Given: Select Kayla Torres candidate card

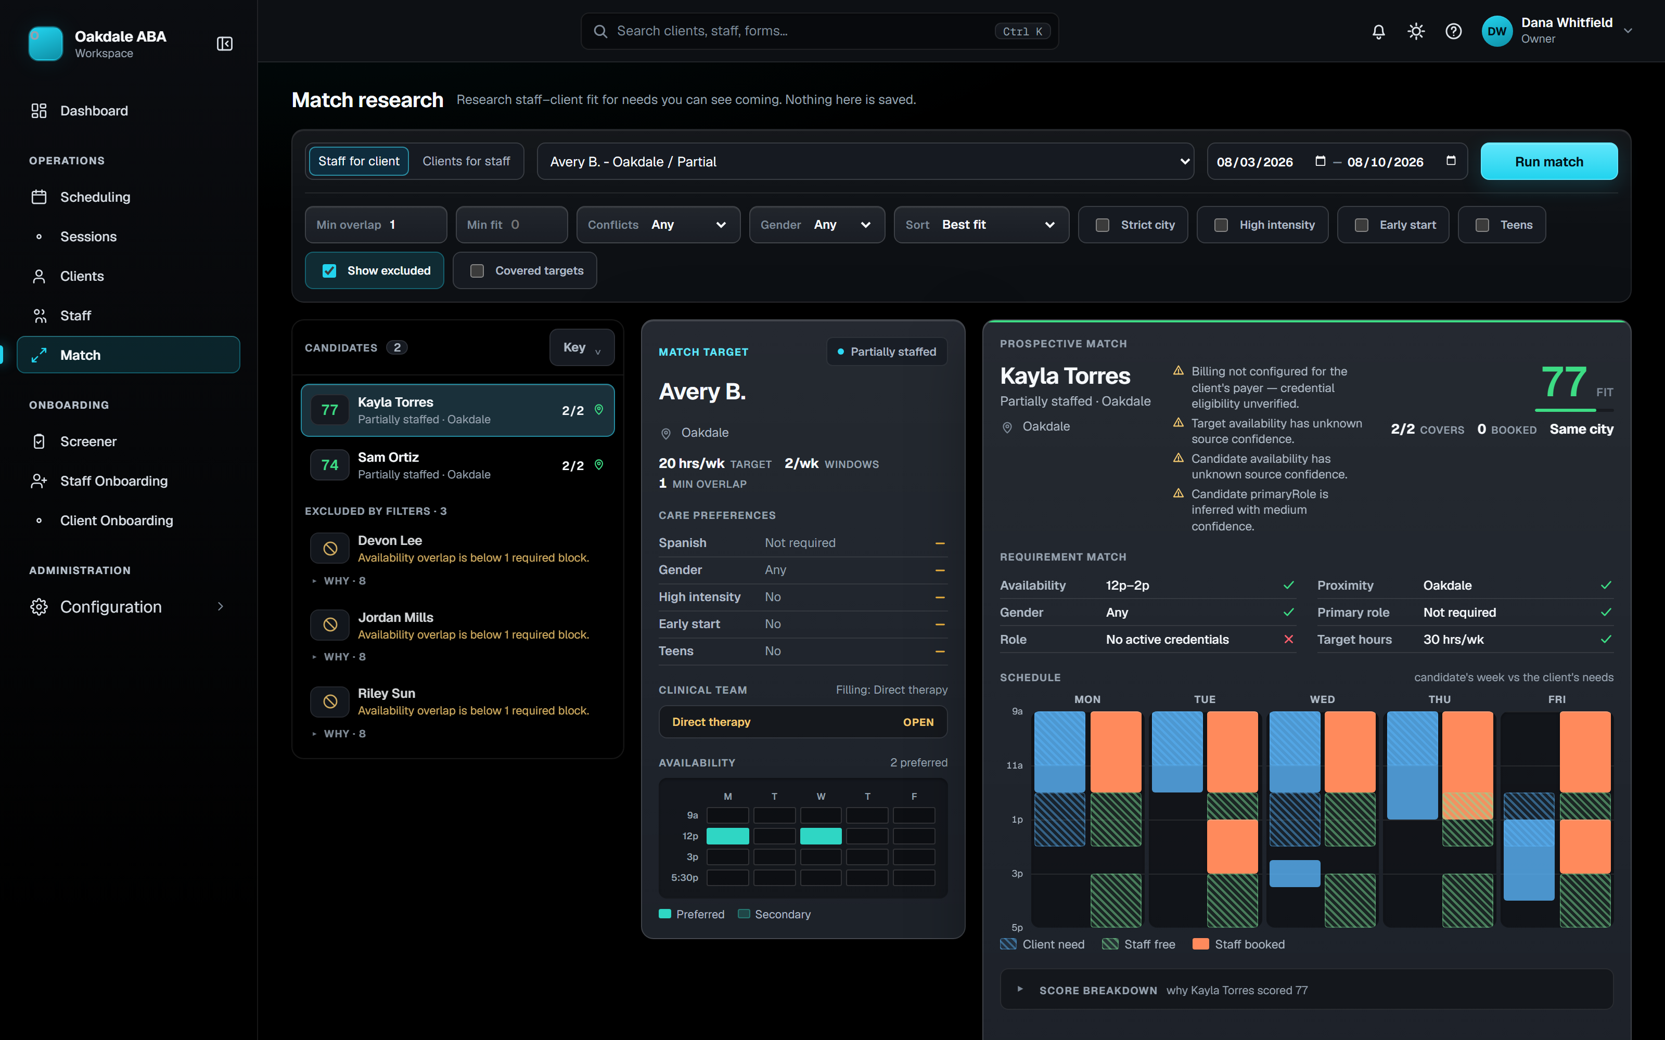Looking at the screenshot, I should [x=457, y=410].
